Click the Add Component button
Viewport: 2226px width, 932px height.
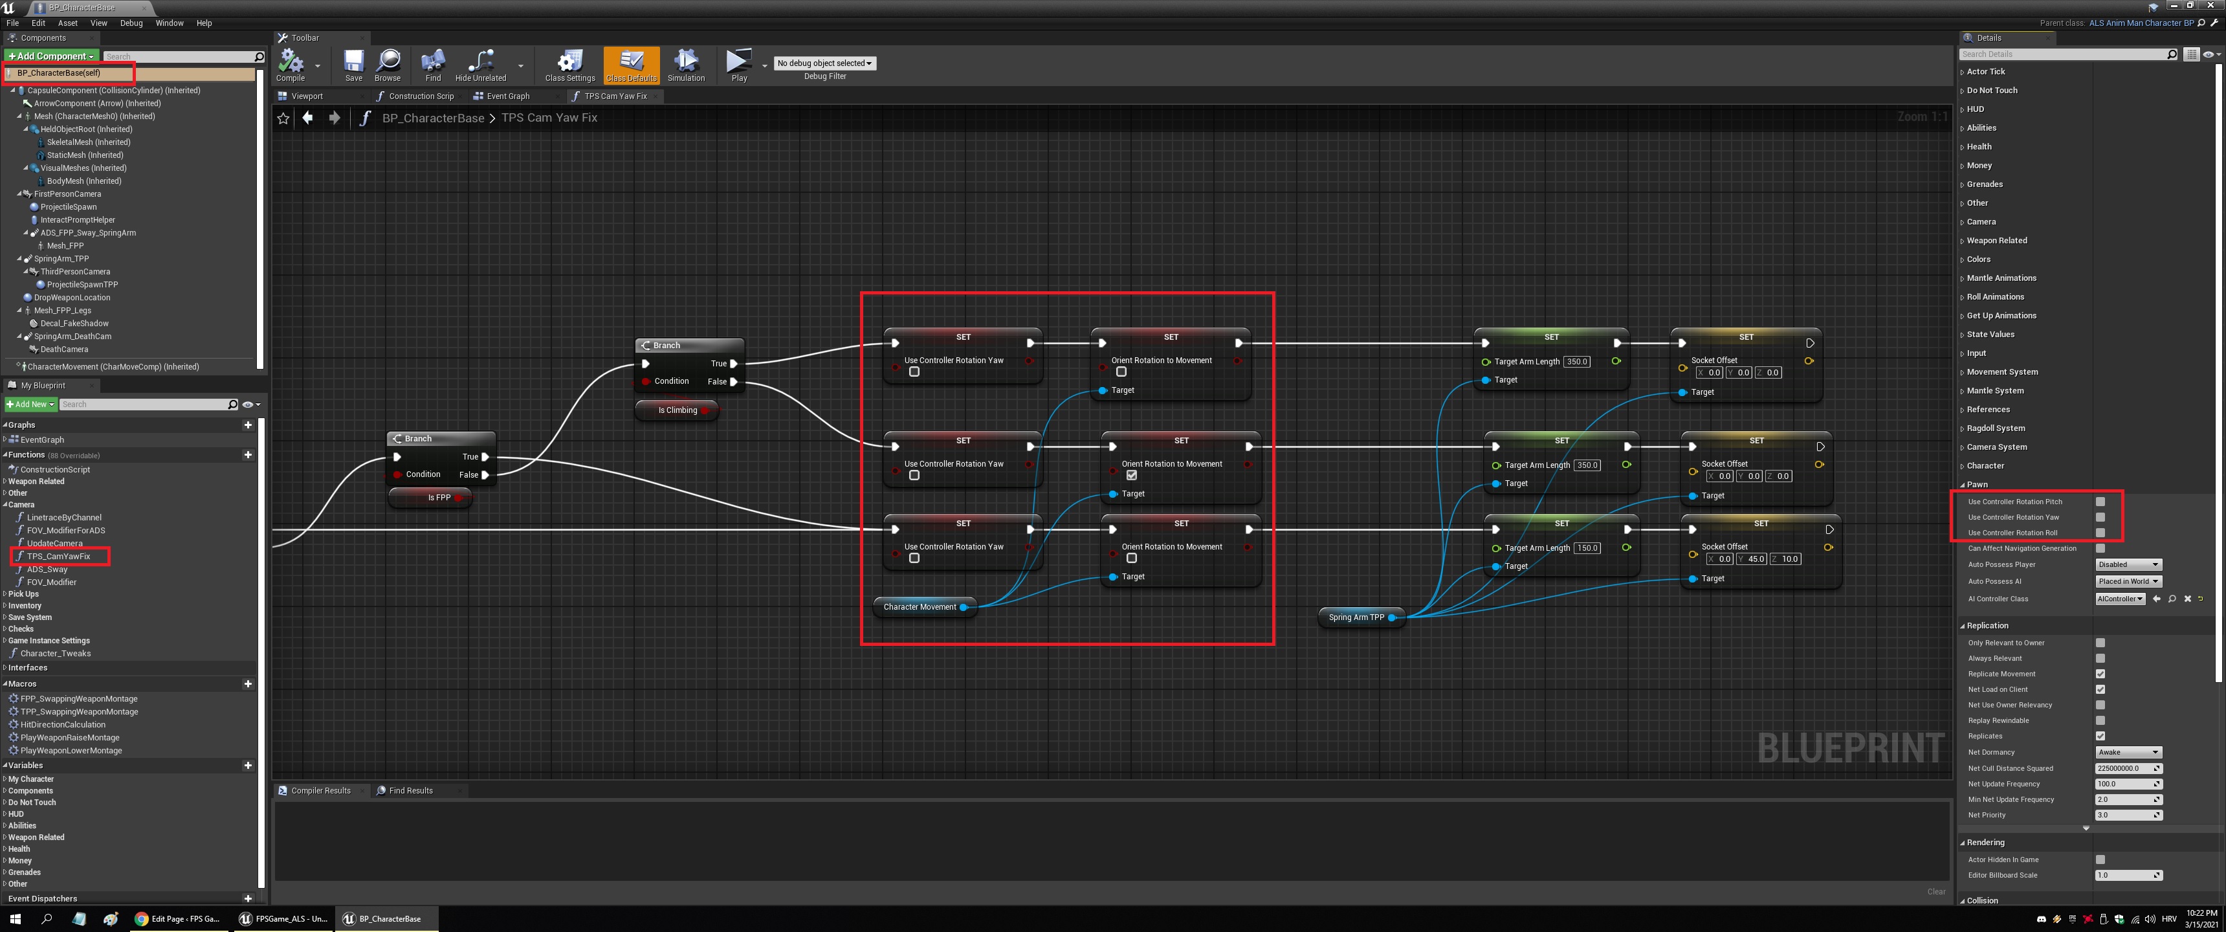[x=51, y=56]
